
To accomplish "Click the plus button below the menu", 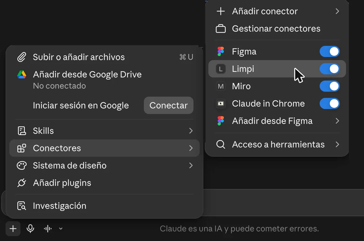I will click(13, 229).
